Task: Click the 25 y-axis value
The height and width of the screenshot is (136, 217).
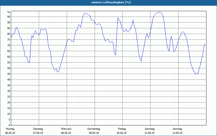Action: (9, 97)
